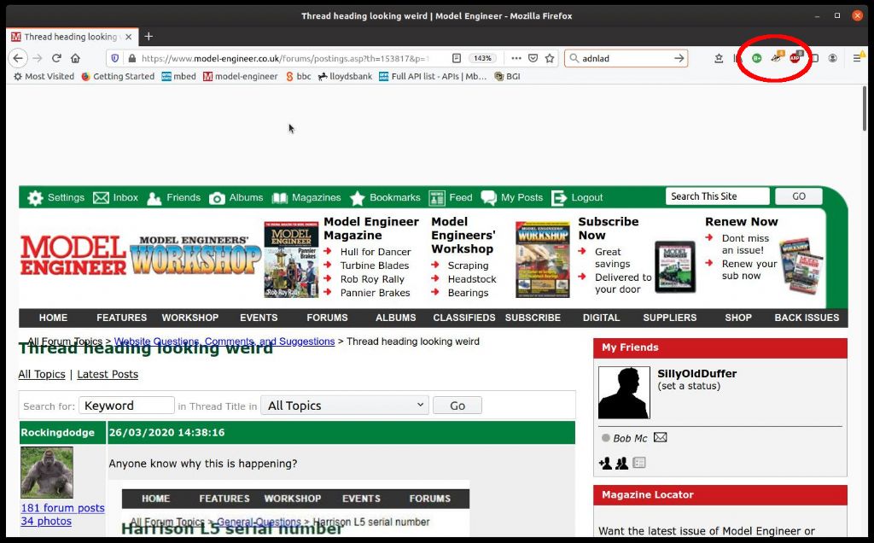Screen dimensions: 874x543
Task: Click the list card icon in My Friends
Action: coord(639,463)
